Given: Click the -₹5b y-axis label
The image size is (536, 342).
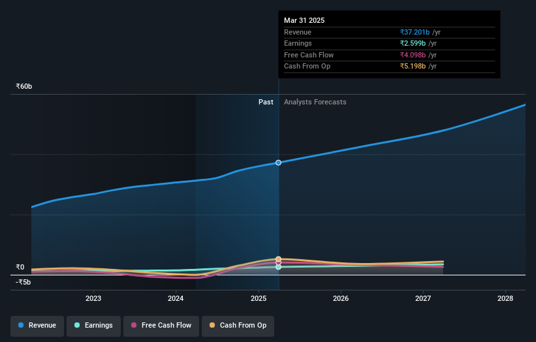Looking at the screenshot, I should pos(24,282).
